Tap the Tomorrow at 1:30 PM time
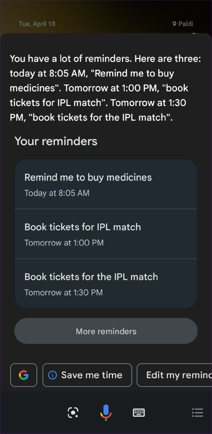 63,293
